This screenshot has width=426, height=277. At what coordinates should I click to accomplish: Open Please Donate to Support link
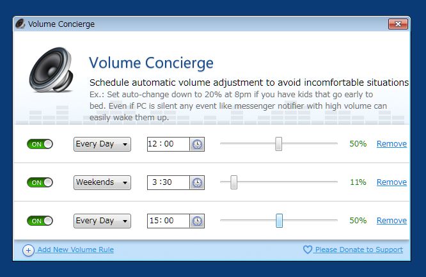pos(359,249)
